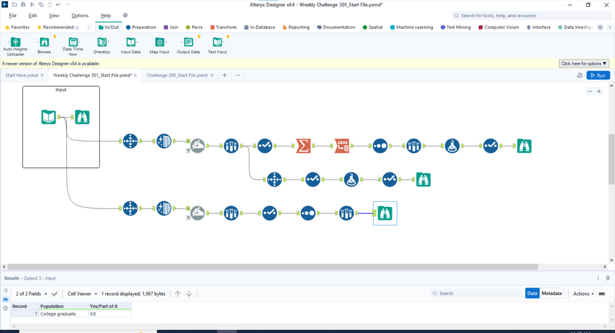This screenshot has height=333, width=615.
Task: Focus the Search for tools, help, and resources box
Action: 531,15
